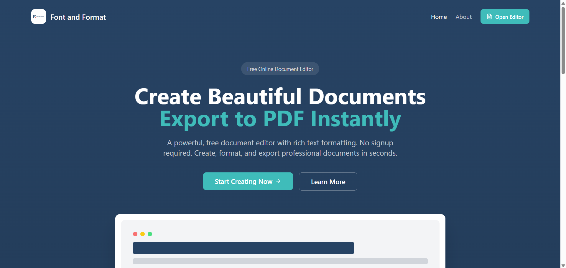
Task: Select About in the navigation menu
Action: [x=463, y=17]
